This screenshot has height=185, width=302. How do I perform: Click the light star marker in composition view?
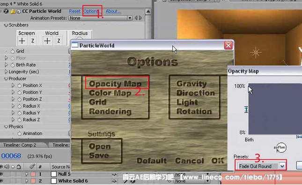(x=256, y=52)
